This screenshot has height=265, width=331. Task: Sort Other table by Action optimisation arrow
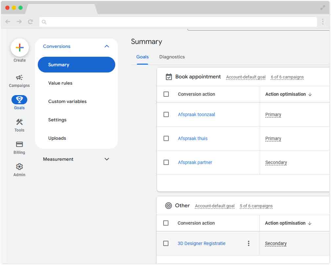(x=310, y=223)
